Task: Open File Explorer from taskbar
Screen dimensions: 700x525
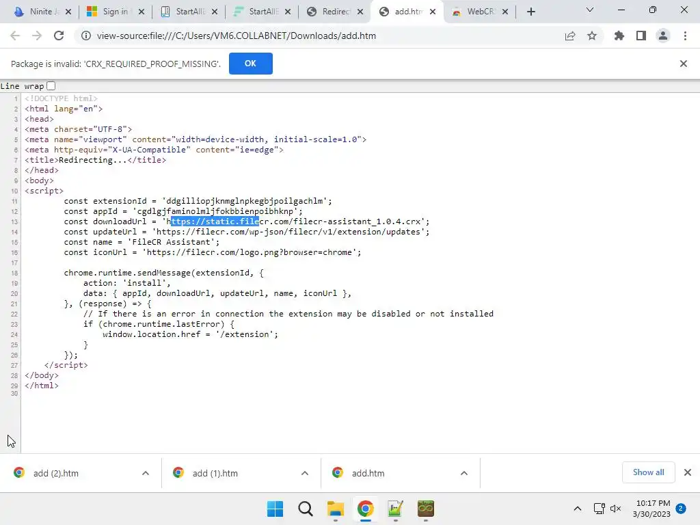Action: 335,509
